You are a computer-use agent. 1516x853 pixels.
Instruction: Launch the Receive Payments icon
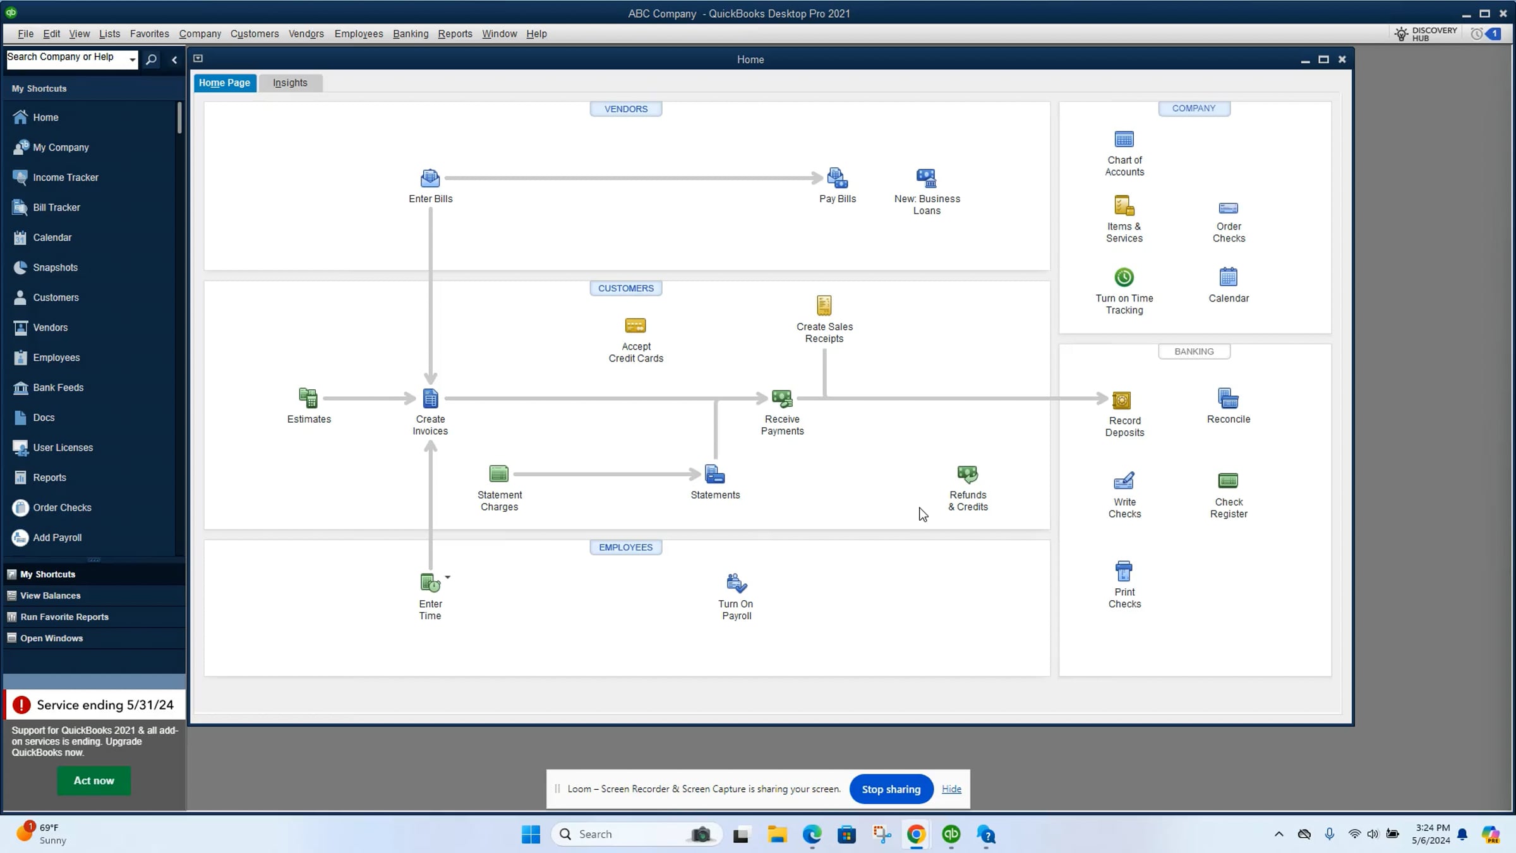click(781, 399)
